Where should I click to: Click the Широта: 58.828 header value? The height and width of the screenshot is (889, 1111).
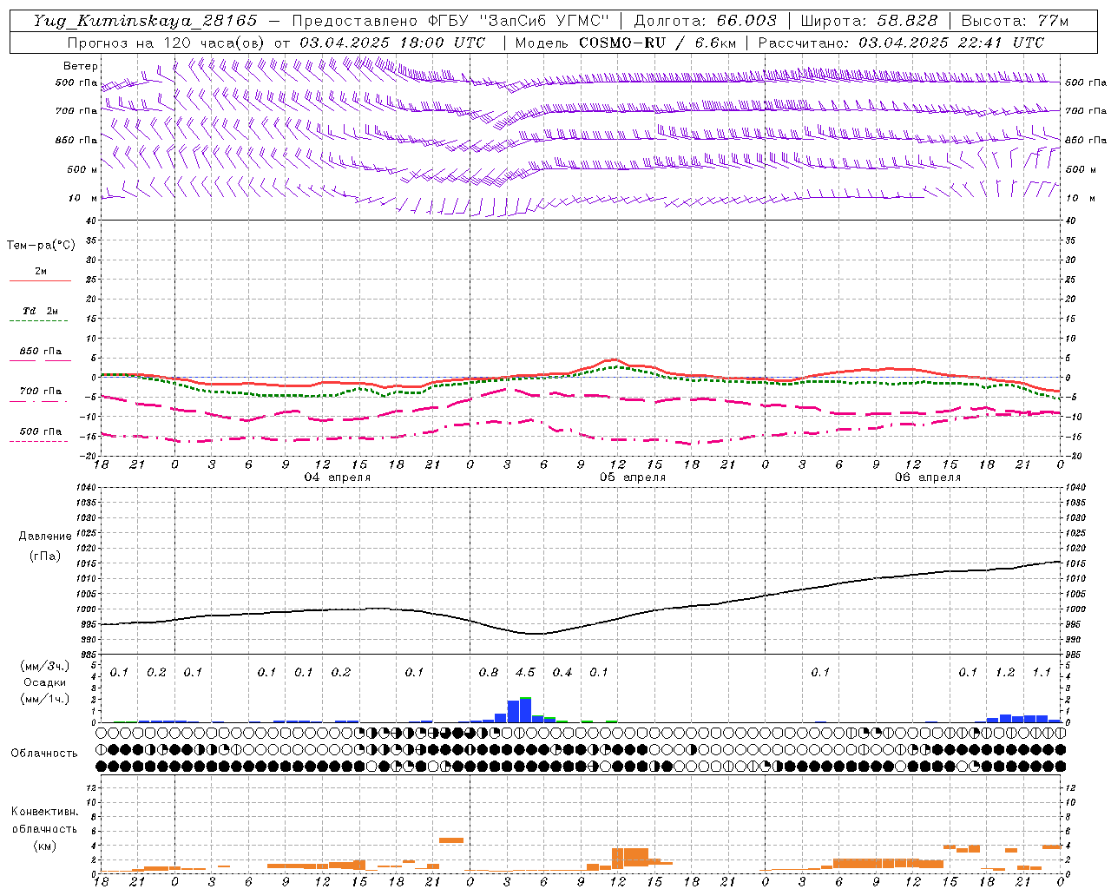click(x=869, y=21)
